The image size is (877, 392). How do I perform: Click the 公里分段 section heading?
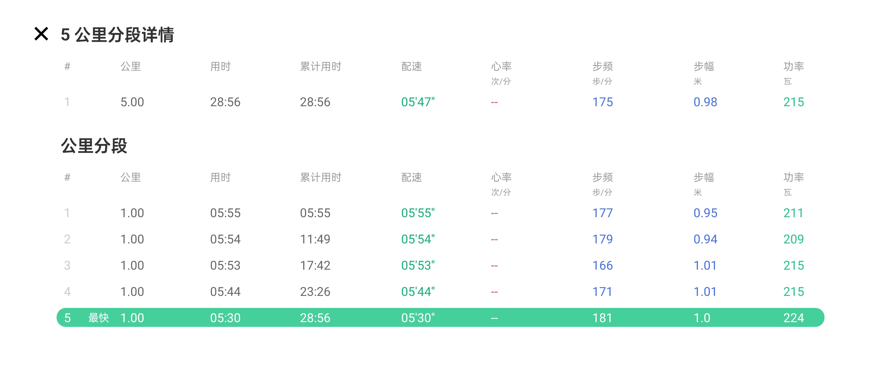click(x=94, y=146)
